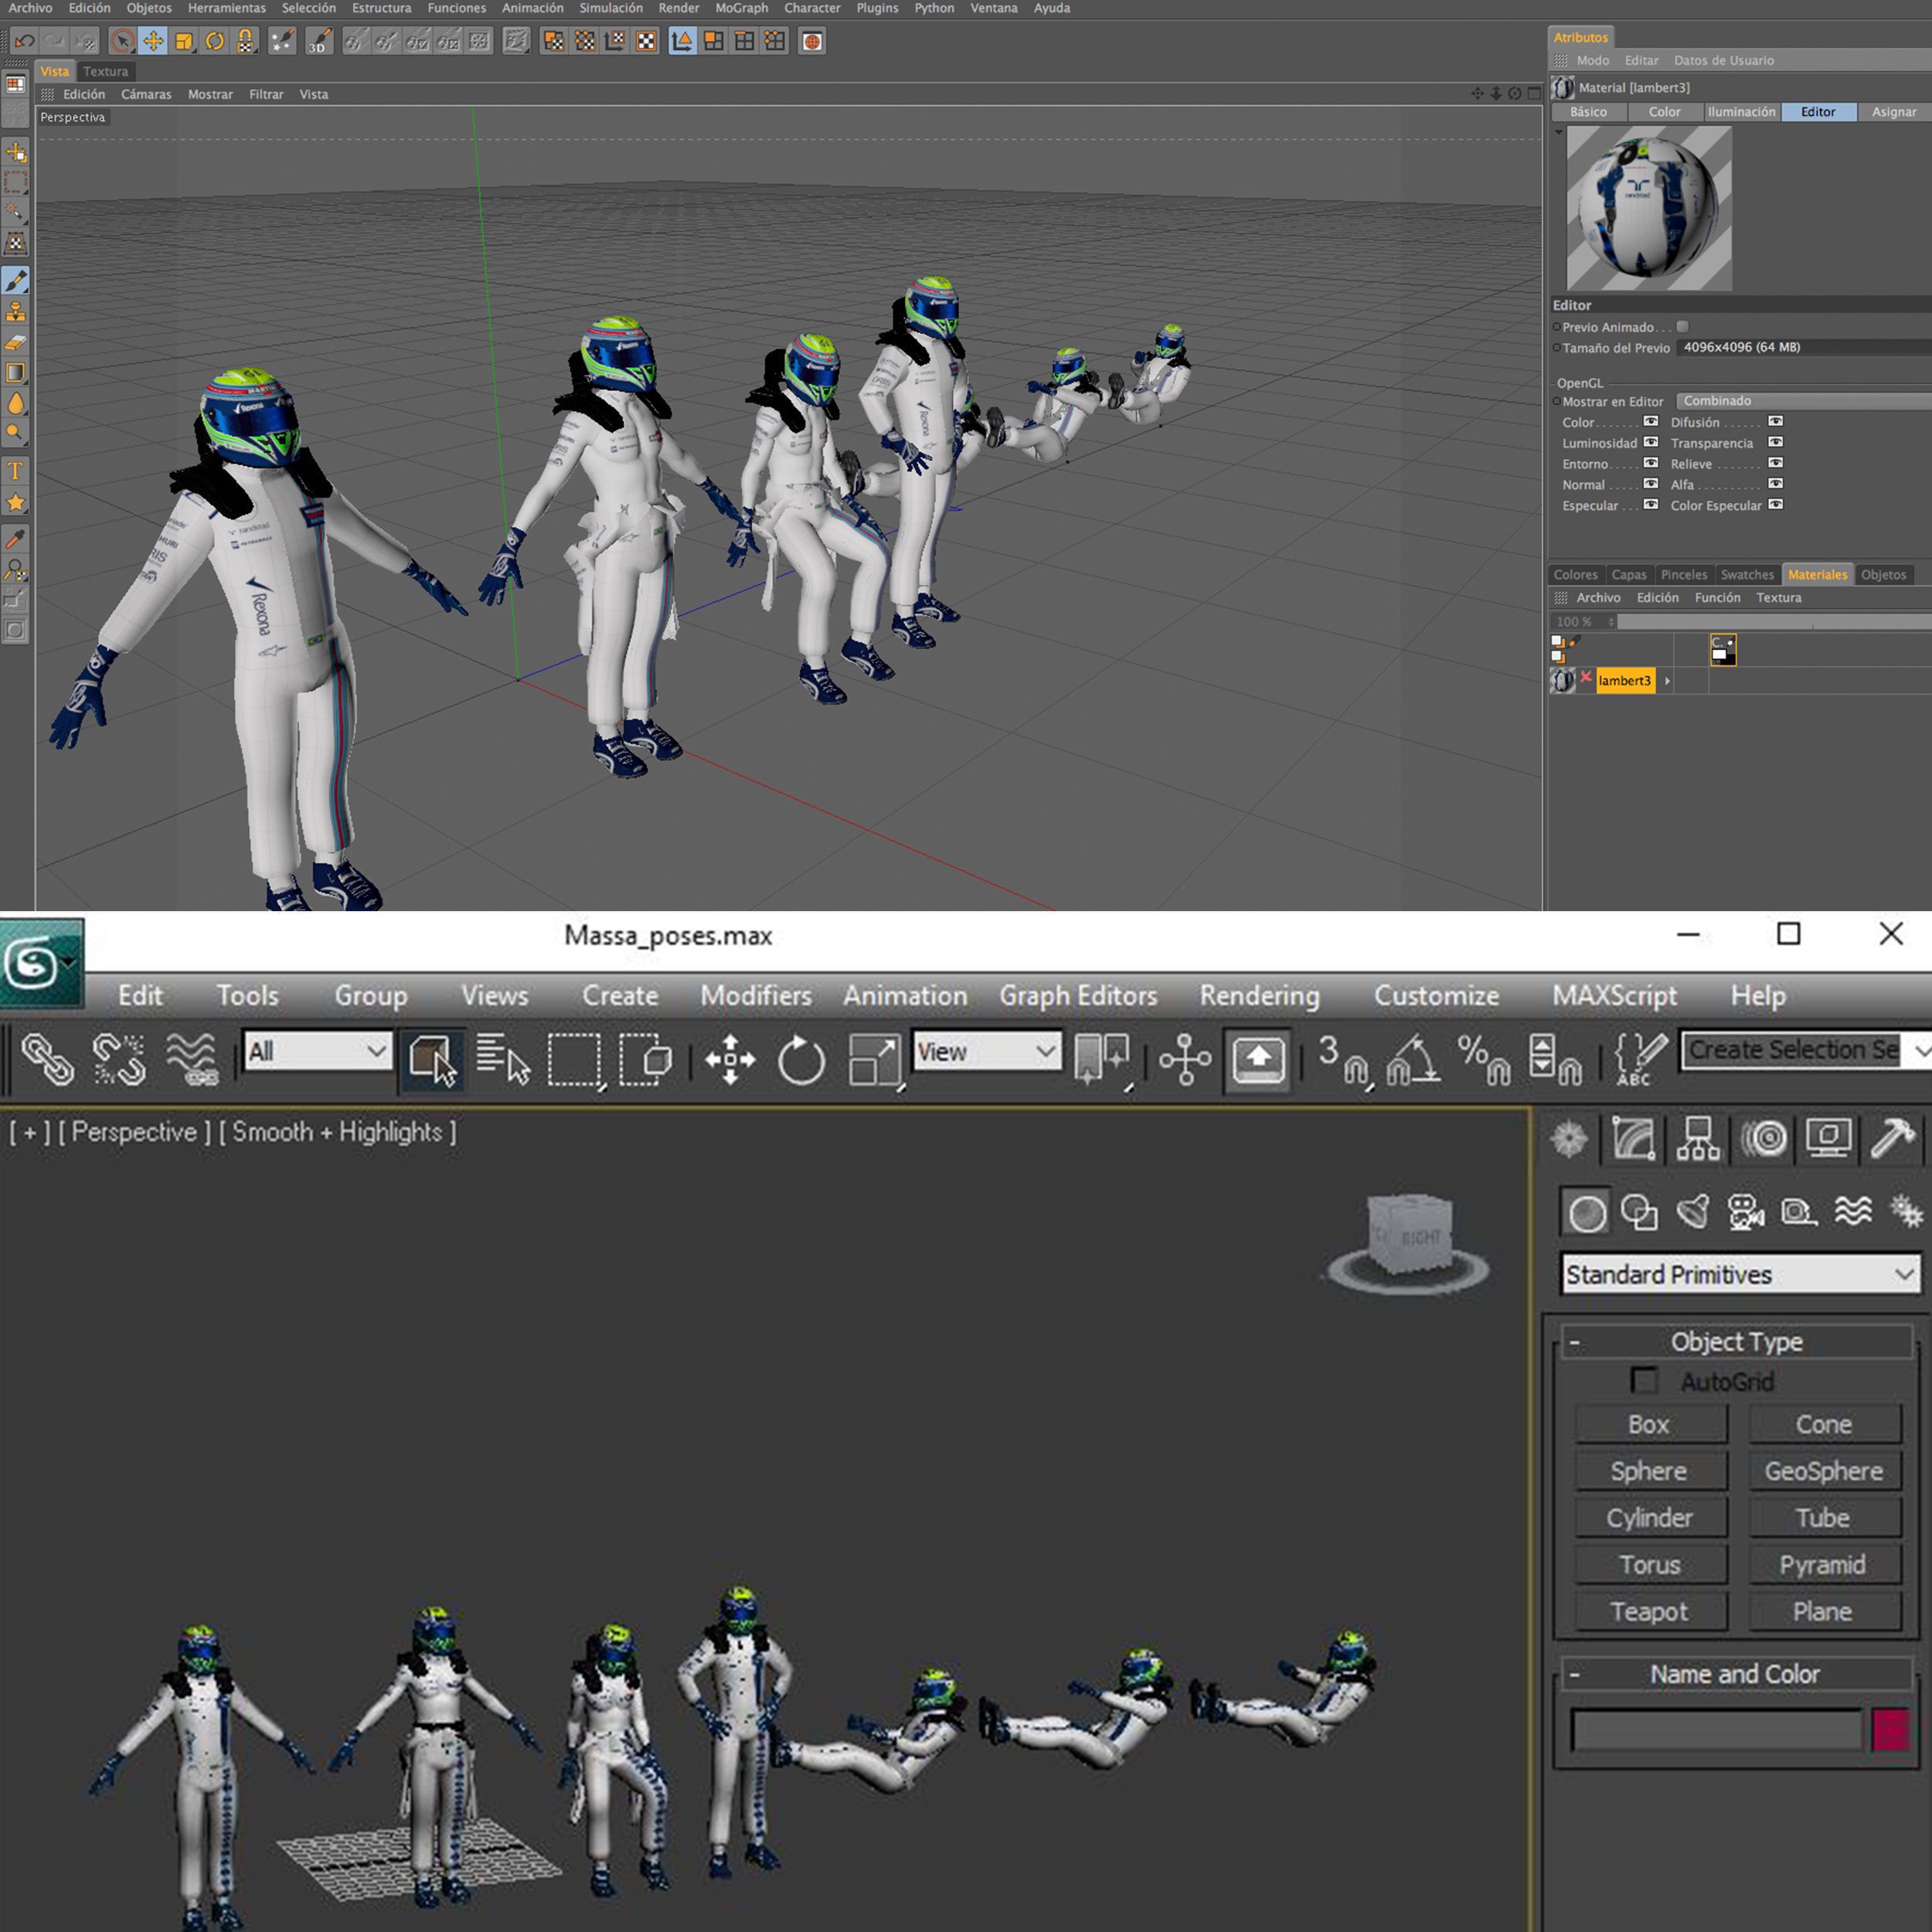The width and height of the screenshot is (1932, 1932).
Task: Open the View coordinate system dropdown
Action: (x=986, y=1051)
